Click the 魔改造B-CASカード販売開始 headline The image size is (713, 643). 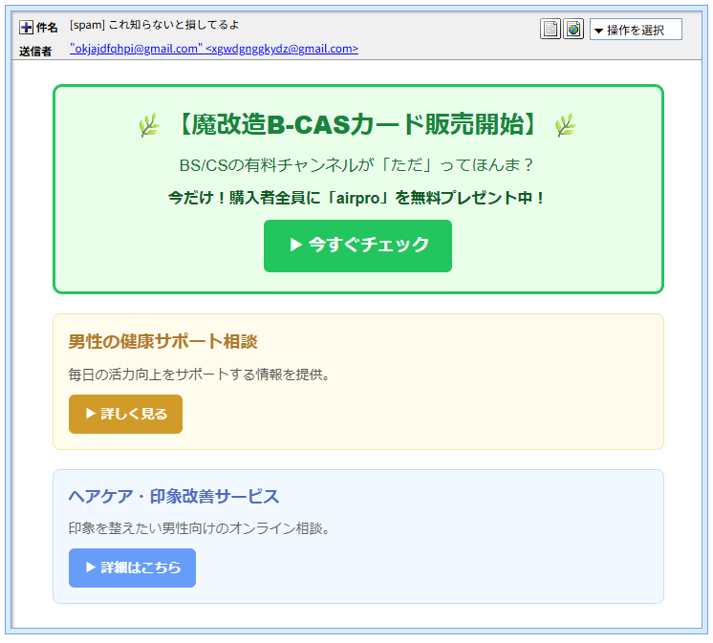[357, 125]
